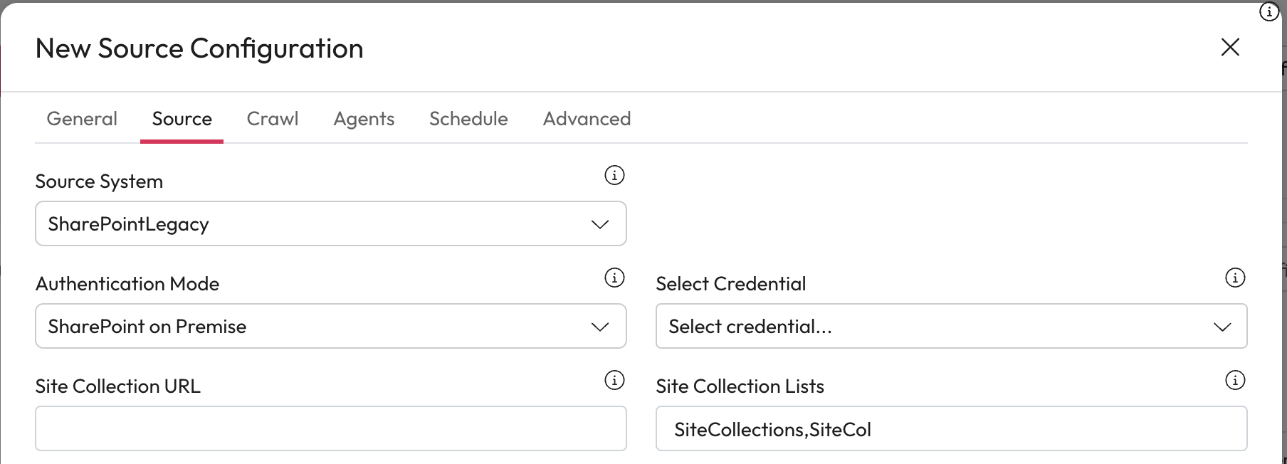Close the New Source Configuration dialog
1287x464 pixels.
pyautogui.click(x=1230, y=48)
